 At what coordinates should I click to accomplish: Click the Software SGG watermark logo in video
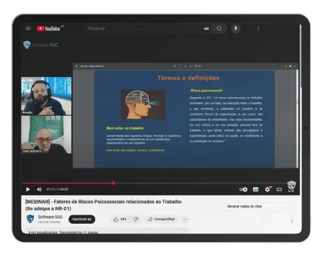coord(41,45)
